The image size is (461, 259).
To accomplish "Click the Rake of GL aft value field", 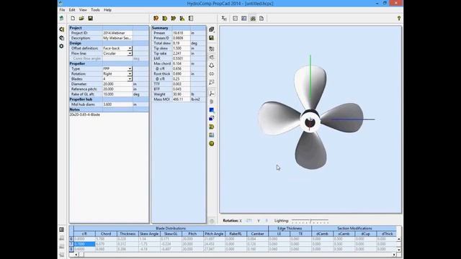I will (x=117, y=94).
